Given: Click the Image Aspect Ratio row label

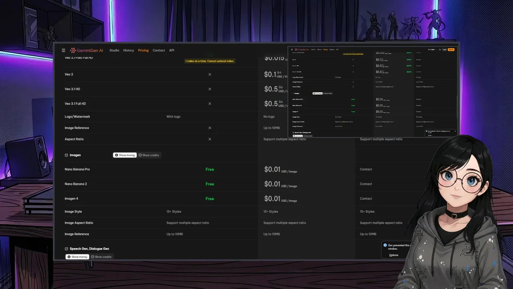Looking at the screenshot, I should point(79,223).
